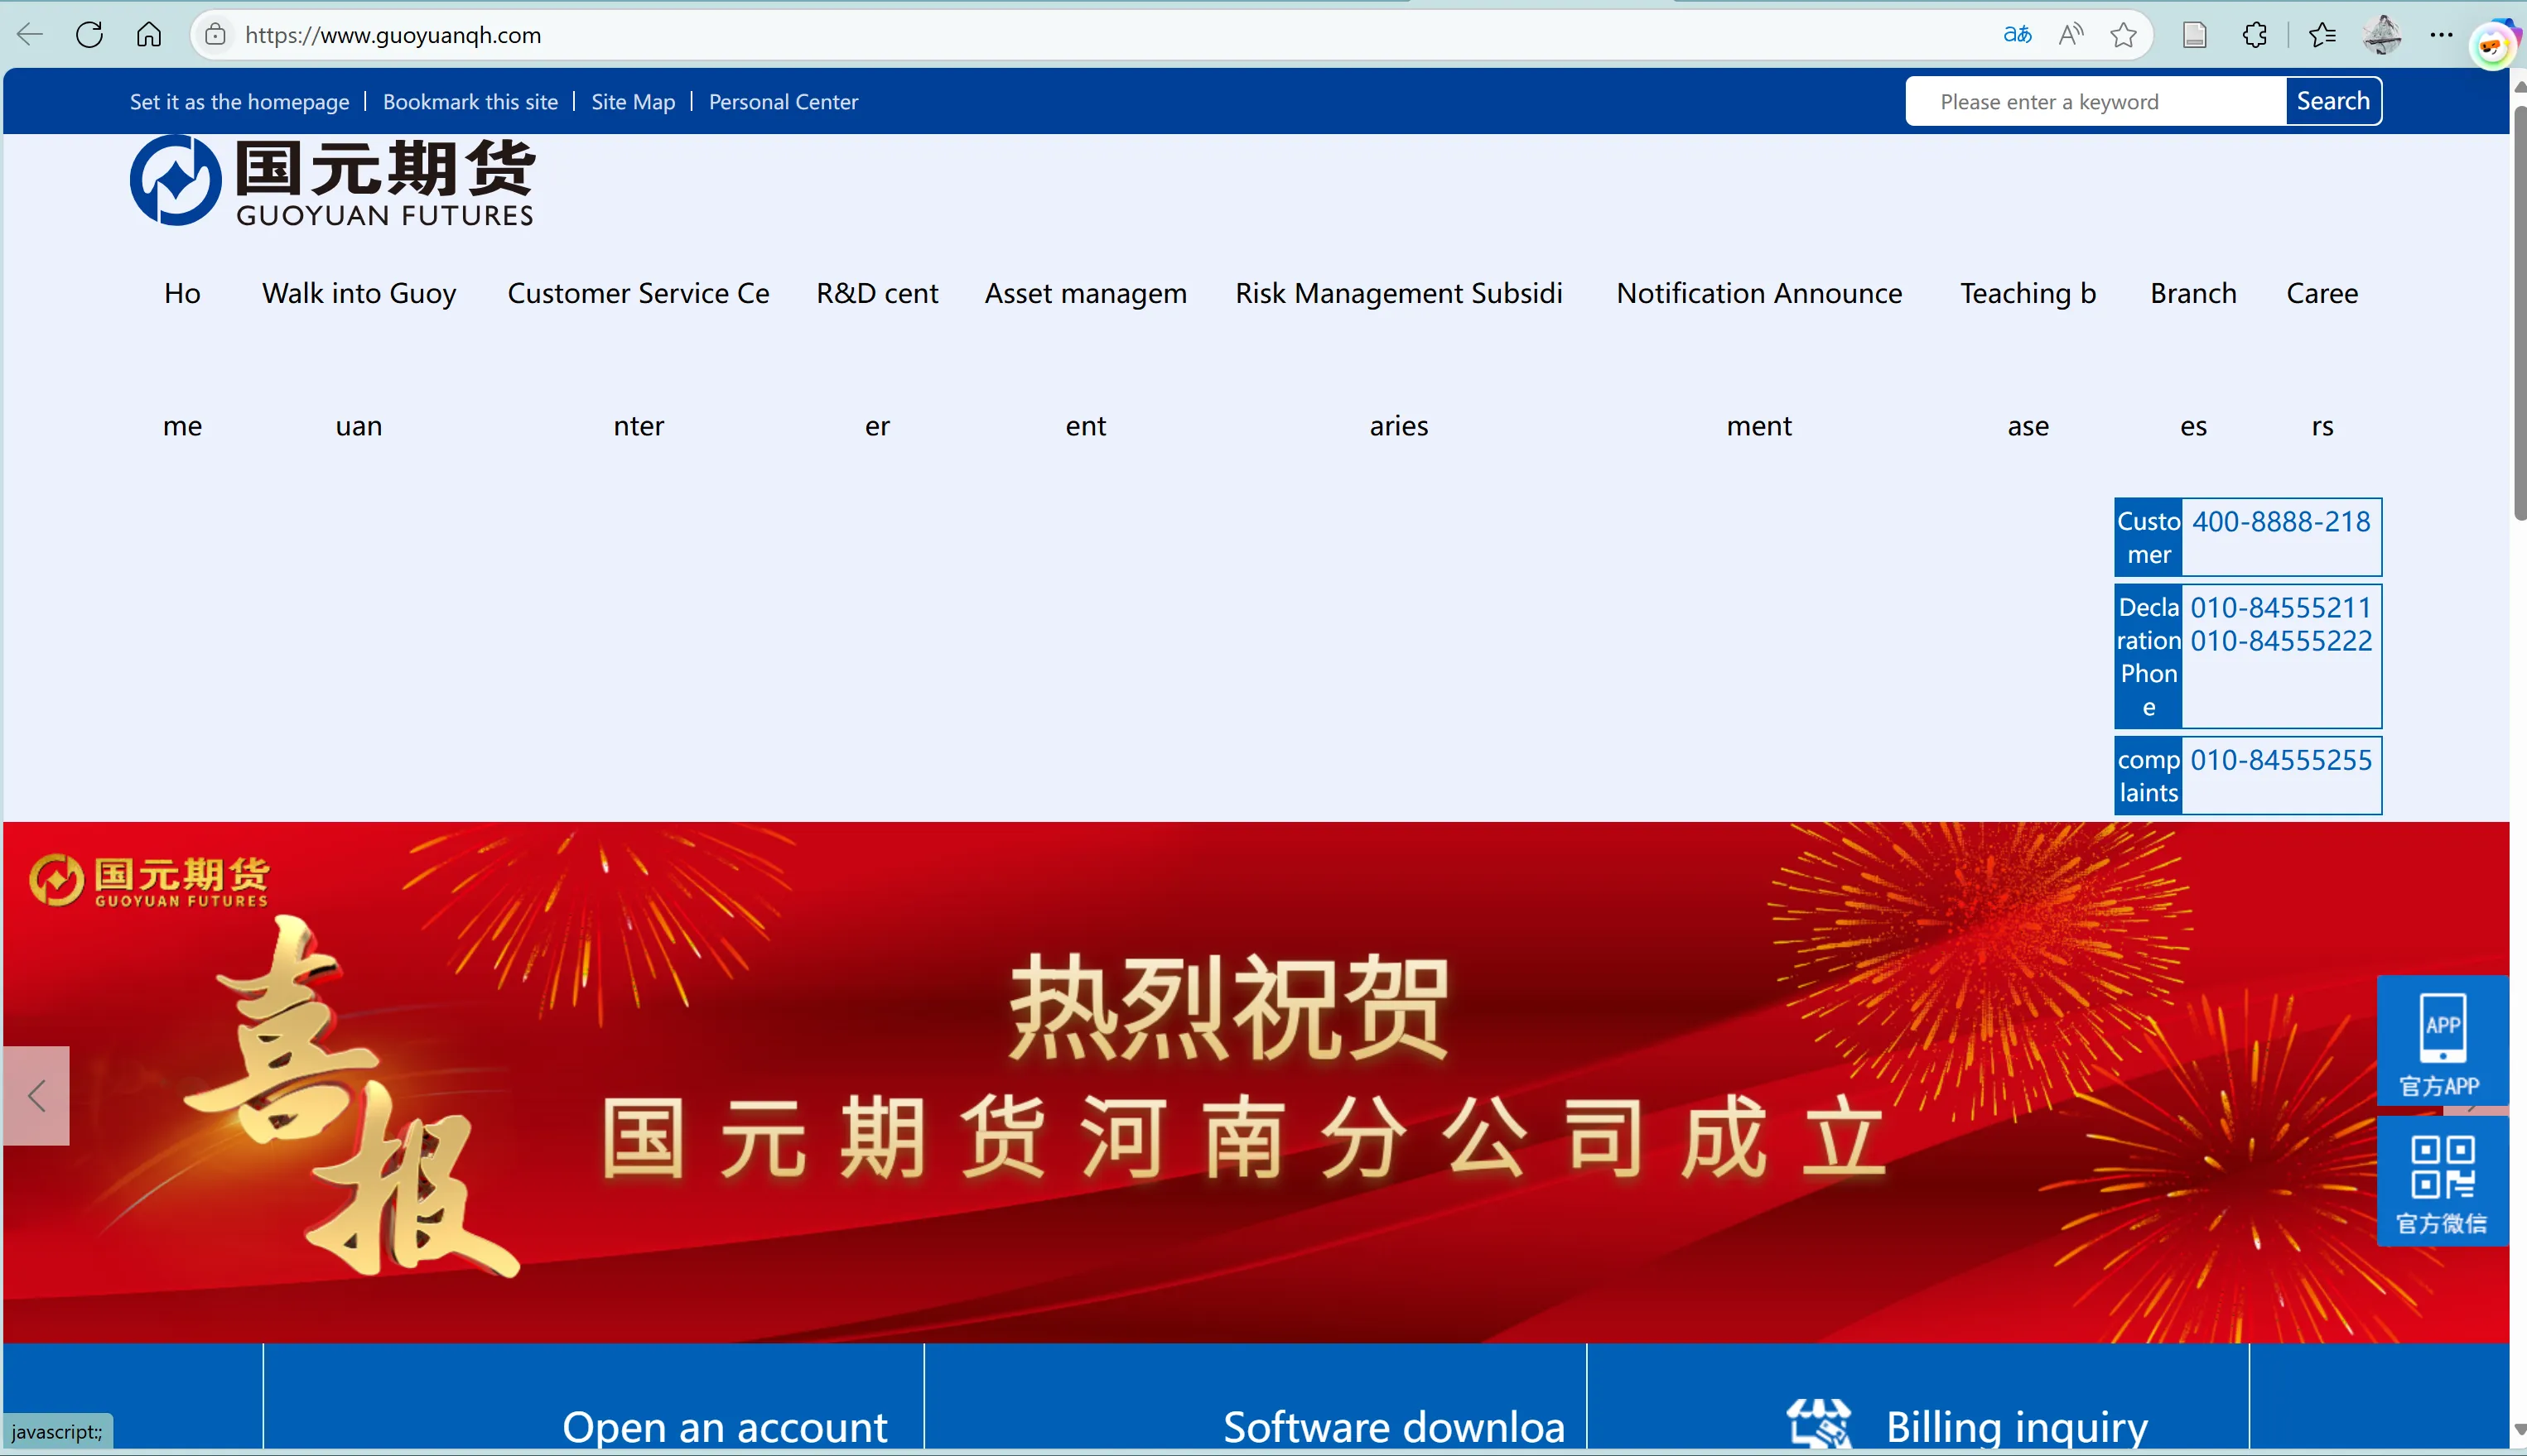
Task: Open the browser extensions puzzle icon
Action: click(2254, 35)
